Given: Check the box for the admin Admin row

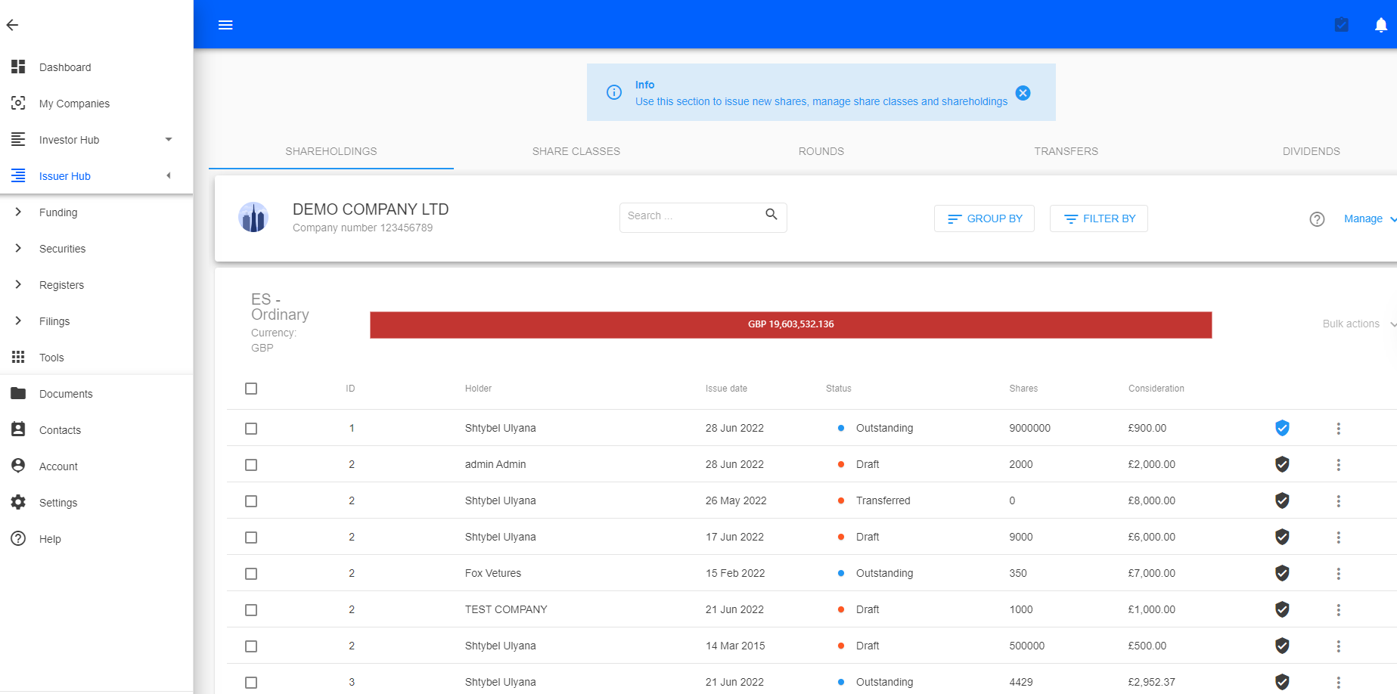Looking at the screenshot, I should [x=251, y=465].
